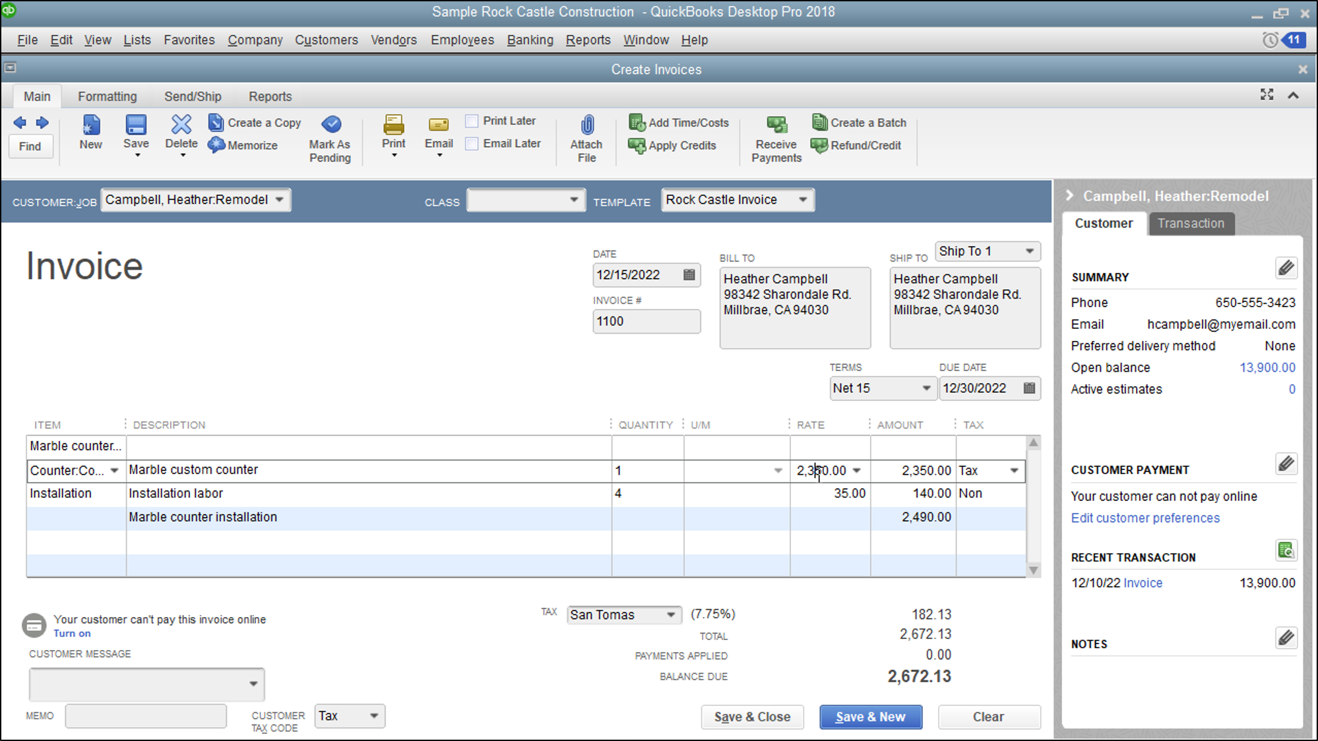The image size is (1318, 741).
Task: Open the Recent Transaction report icon
Action: (x=1286, y=550)
